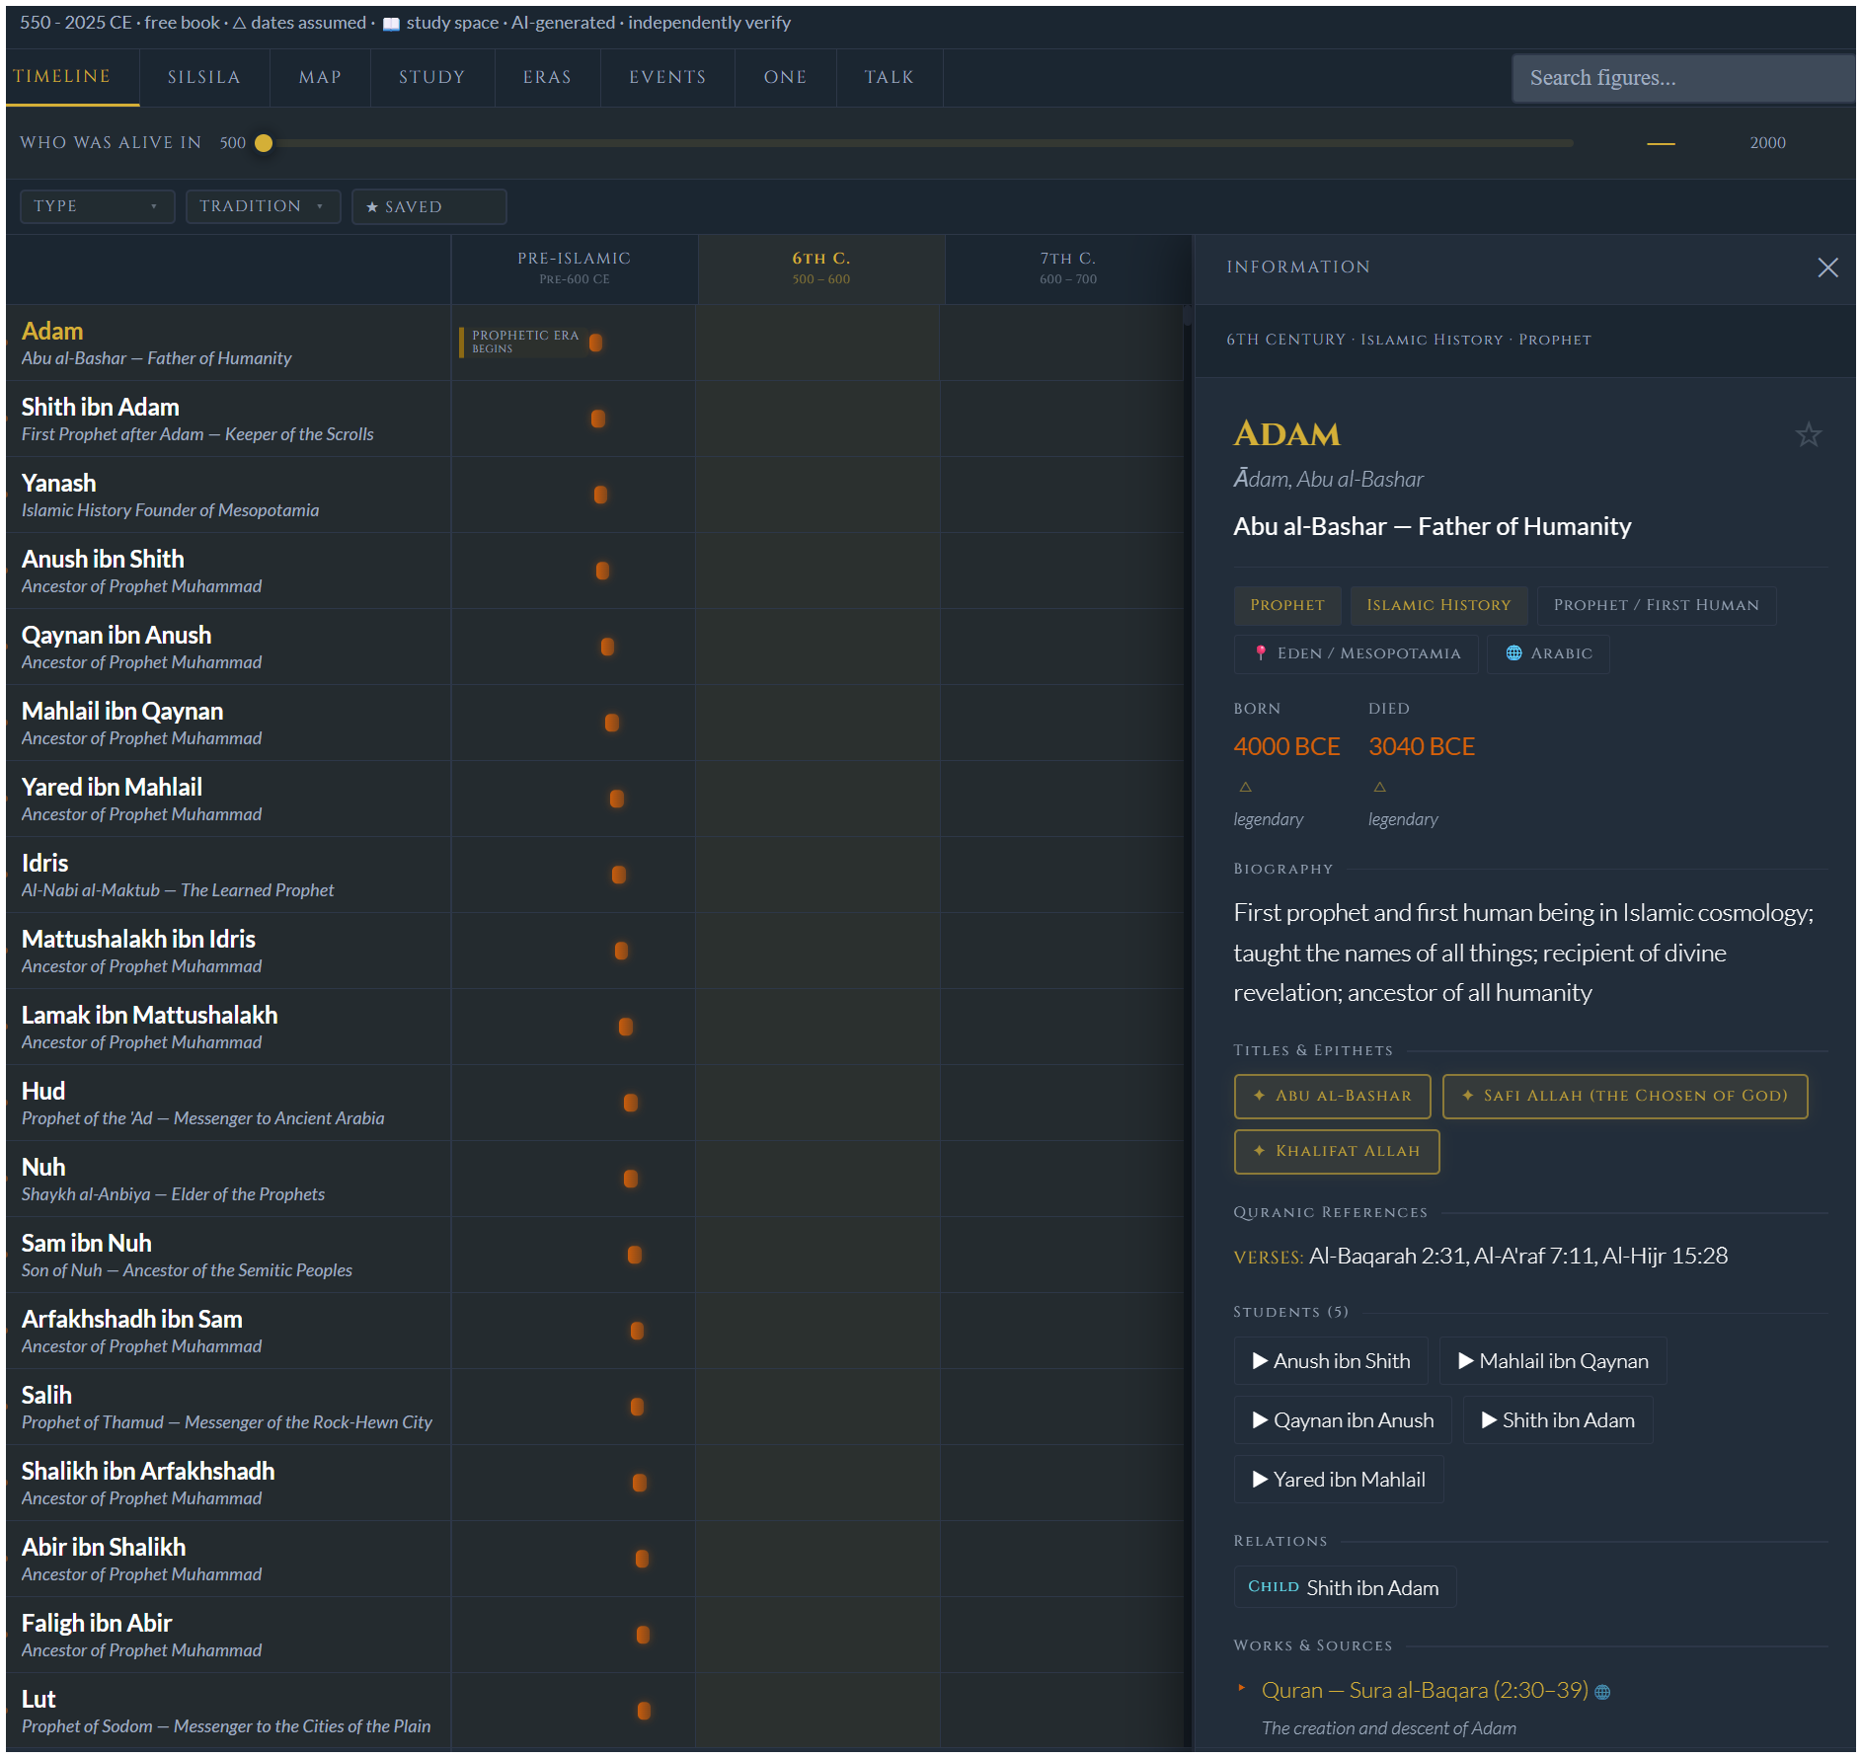Expand the Quran — Sura al-Baqara source entry
Image resolution: width=1862 pixels, height=1758 pixels.
1241,1690
